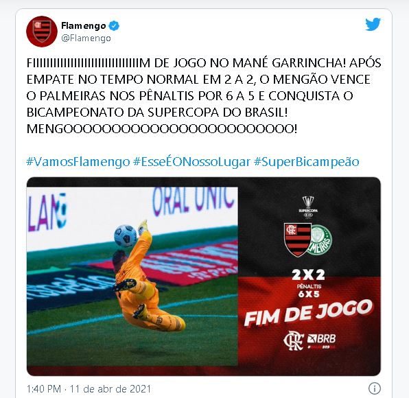Click the tweet timestamp 1:40 PM
This screenshot has height=398, width=409.
44,388
